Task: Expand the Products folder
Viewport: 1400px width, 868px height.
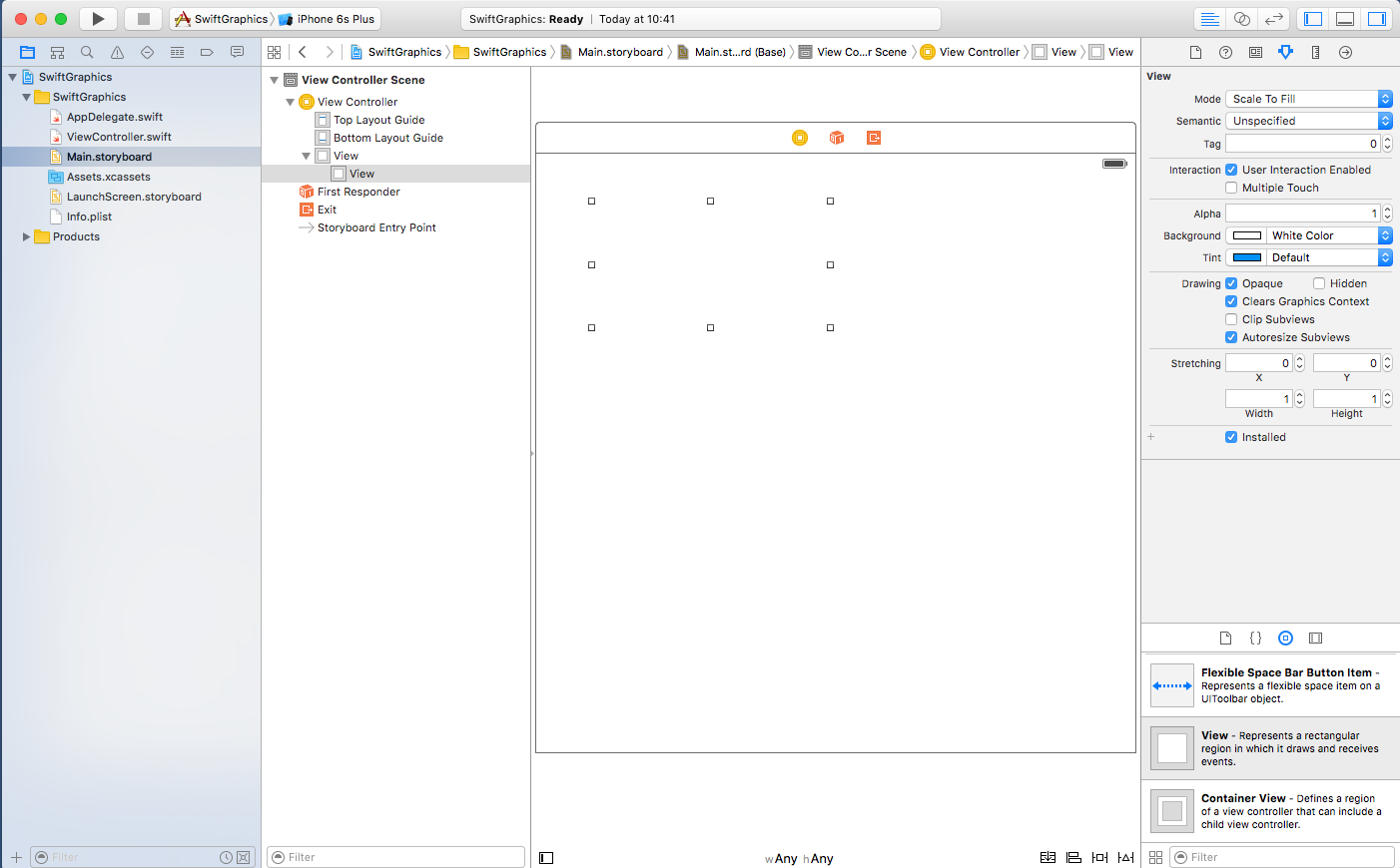Action: click(x=26, y=236)
